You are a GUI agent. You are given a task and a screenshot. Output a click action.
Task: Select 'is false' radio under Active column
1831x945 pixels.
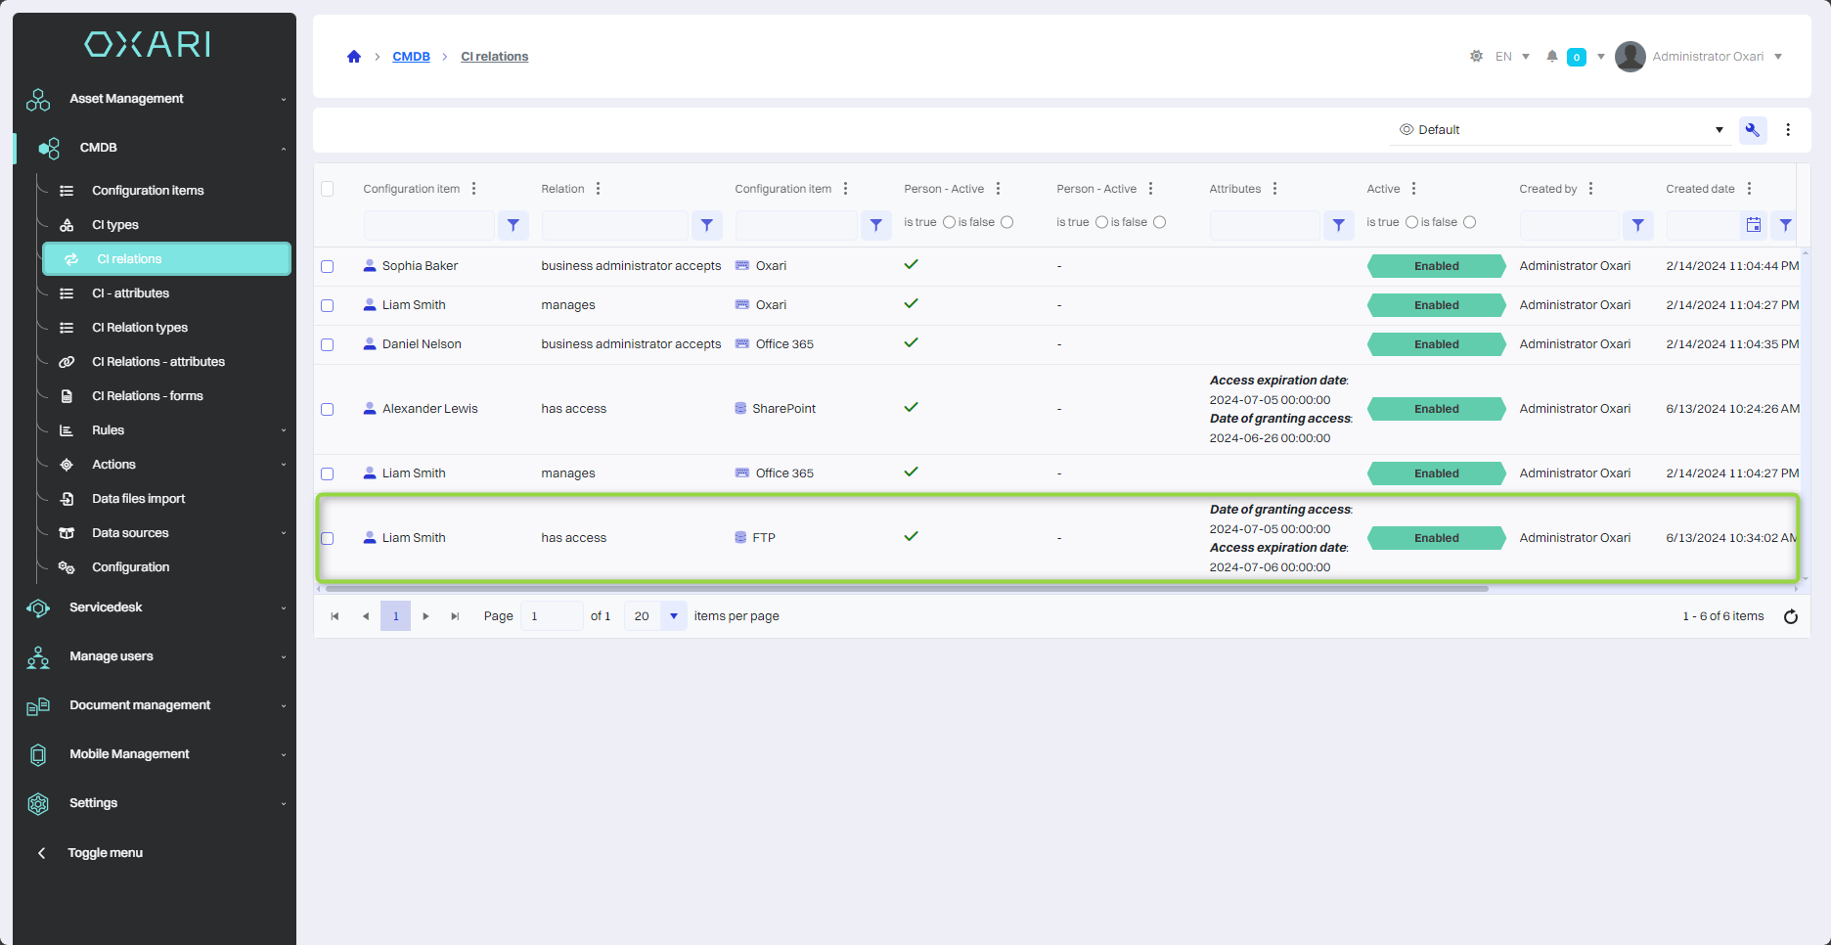(x=1469, y=222)
